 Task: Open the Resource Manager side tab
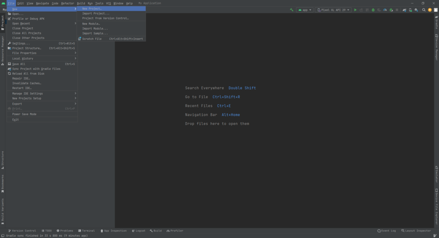[3, 51]
